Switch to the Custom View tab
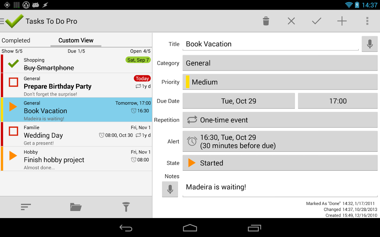Image resolution: width=380 pixels, height=237 pixels. click(76, 40)
